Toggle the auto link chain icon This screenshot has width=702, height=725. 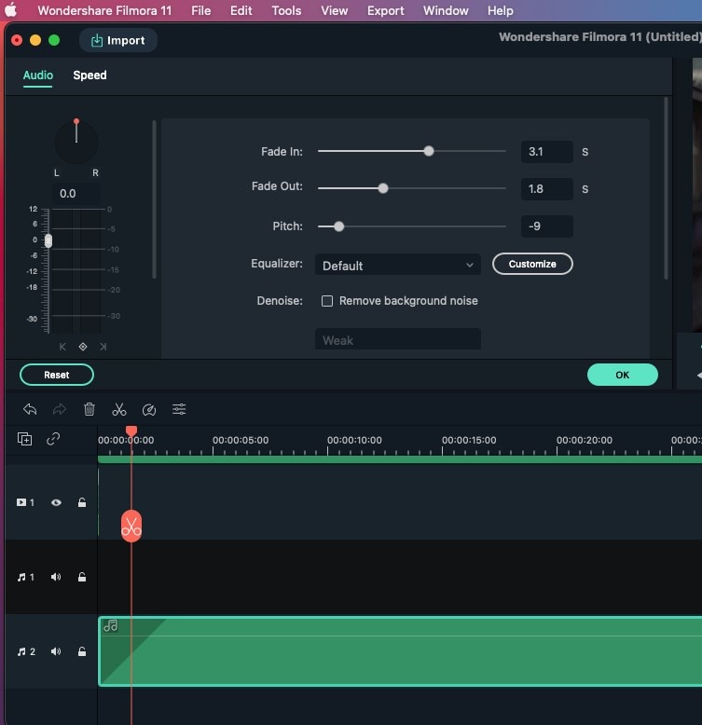point(53,439)
